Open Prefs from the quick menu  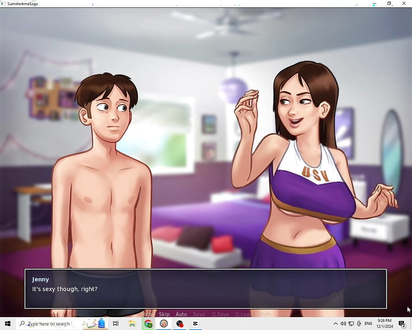(x=265, y=314)
